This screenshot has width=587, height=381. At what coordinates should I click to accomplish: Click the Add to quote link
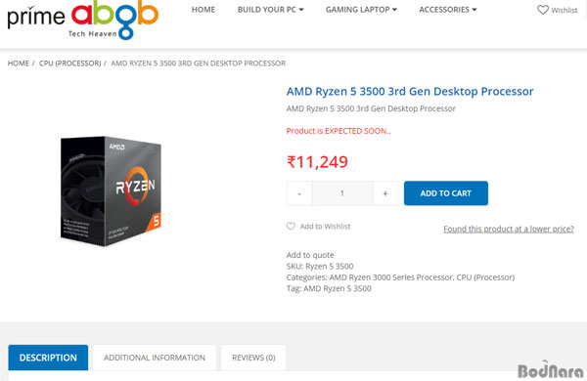point(310,255)
